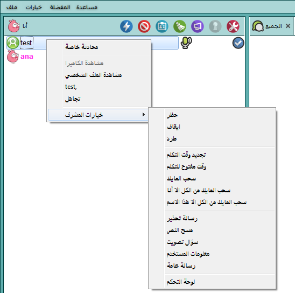Open the المفضلة menu

pos(60,7)
